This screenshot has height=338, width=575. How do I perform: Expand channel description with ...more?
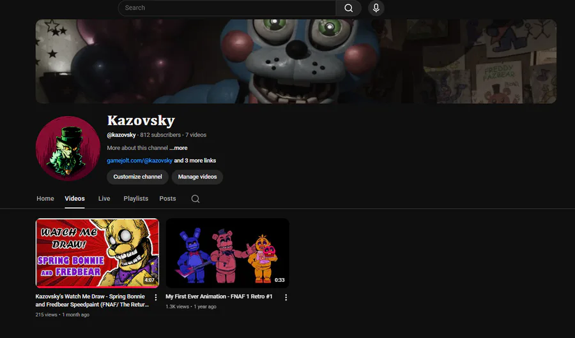(178, 148)
